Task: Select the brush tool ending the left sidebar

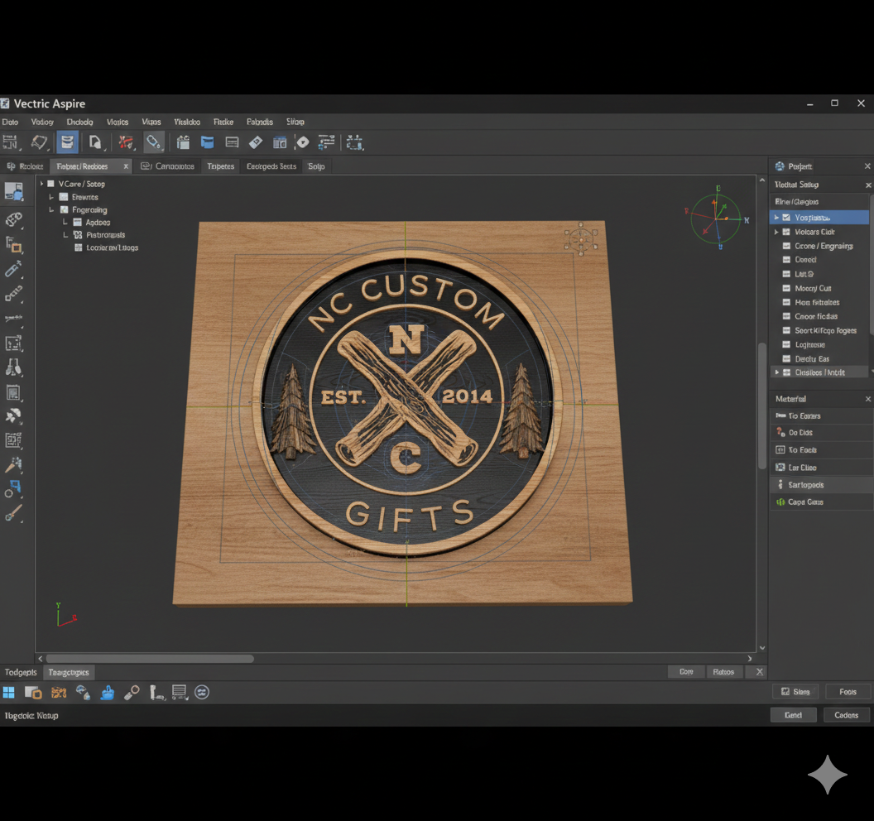Action: tap(13, 513)
